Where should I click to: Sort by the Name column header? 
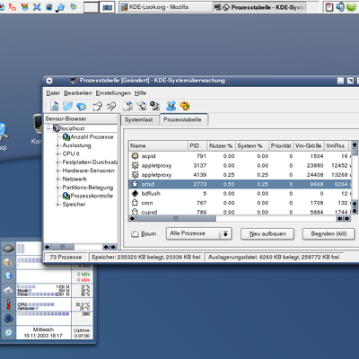coord(158,145)
